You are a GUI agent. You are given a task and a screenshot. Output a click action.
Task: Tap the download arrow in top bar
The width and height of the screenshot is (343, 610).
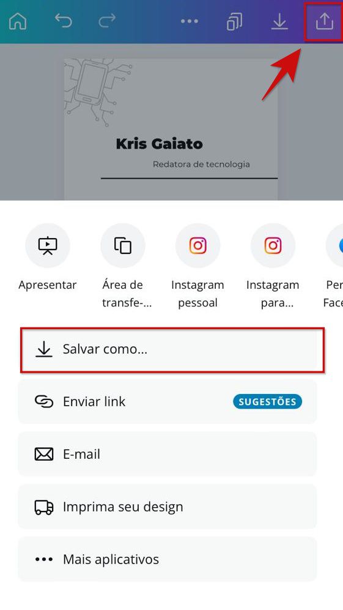click(x=279, y=21)
